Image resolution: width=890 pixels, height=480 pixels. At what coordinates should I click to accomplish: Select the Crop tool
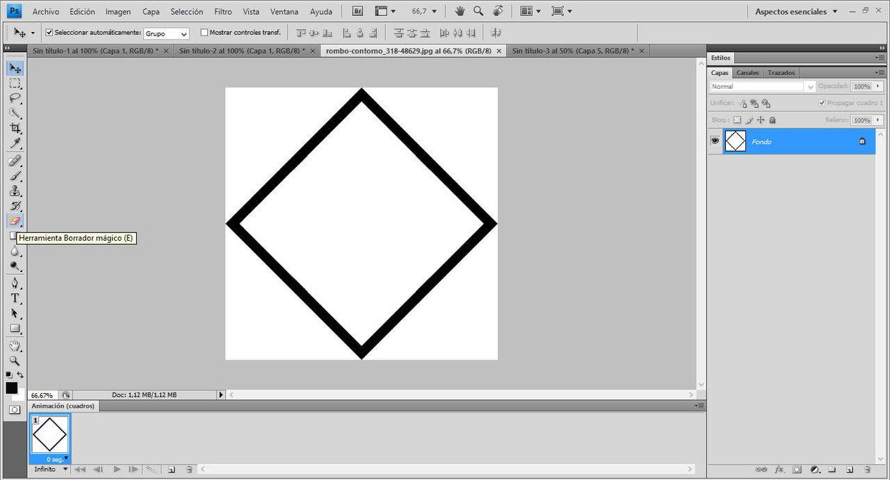(15, 129)
